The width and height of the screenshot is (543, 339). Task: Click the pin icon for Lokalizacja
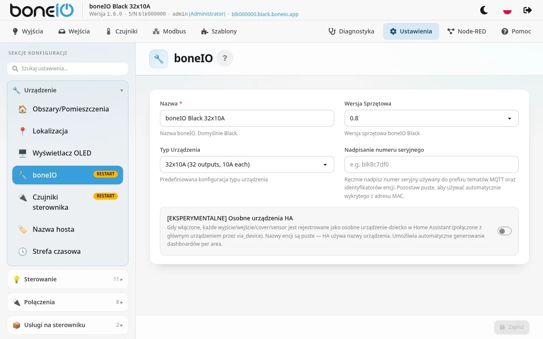pyautogui.click(x=22, y=131)
